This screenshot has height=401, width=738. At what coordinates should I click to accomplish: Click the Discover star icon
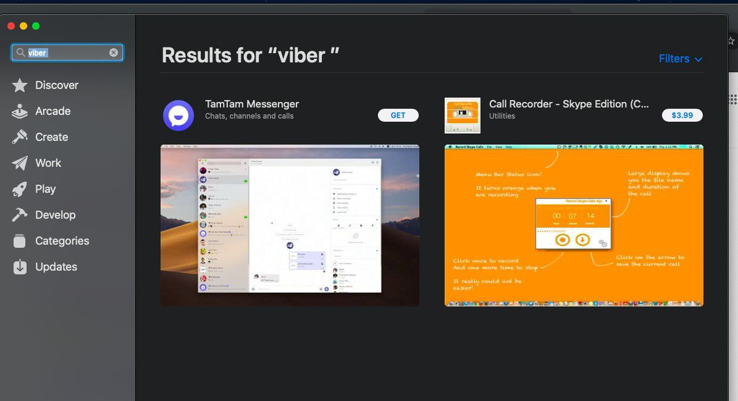(x=20, y=85)
